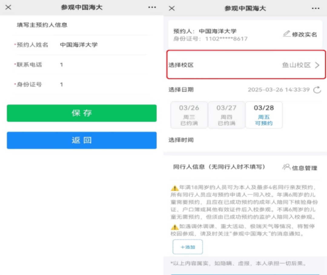Click the 填写主预约人信息 heading
Image resolution: width=327 pixels, height=275 pixels.
point(42,25)
